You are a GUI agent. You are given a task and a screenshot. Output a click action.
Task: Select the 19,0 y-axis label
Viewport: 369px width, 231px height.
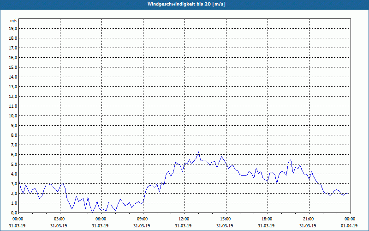[x=13, y=29]
